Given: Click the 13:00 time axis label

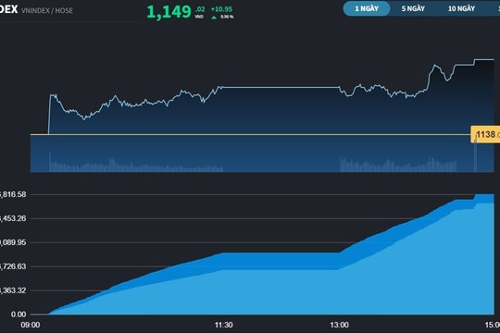Looking at the screenshot, I should point(339,325).
